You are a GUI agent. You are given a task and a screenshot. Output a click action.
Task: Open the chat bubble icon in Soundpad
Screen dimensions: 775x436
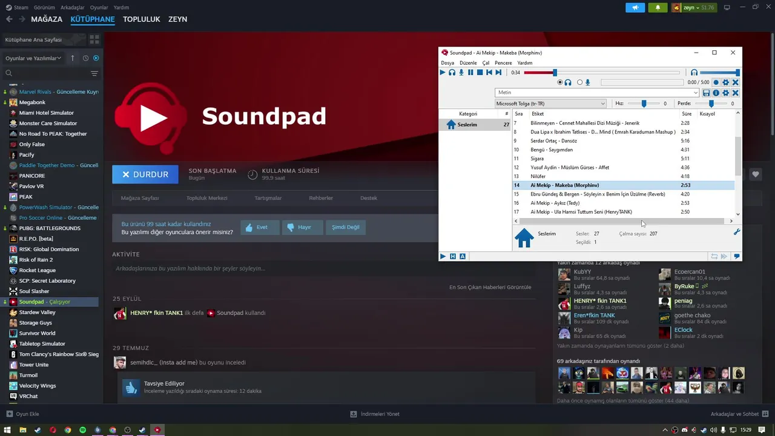pyautogui.click(x=737, y=257)
